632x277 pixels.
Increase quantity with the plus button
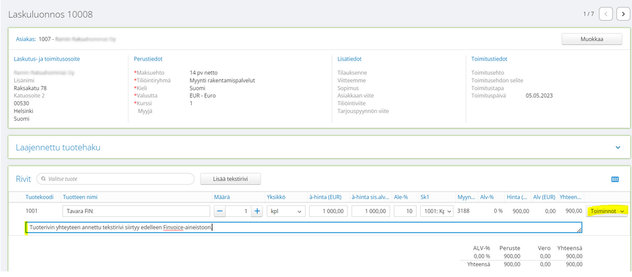click(257, 211)
